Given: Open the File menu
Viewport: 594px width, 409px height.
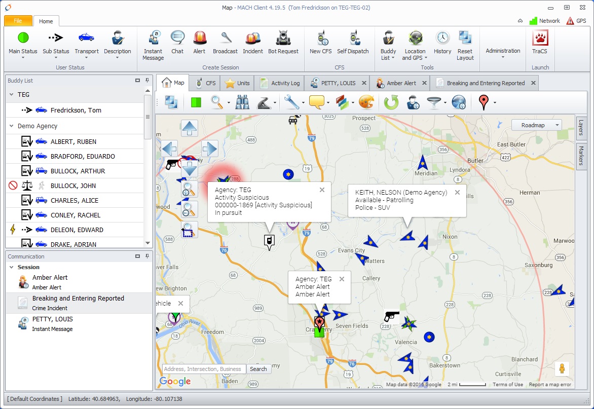Looking at the screenshot, I should (x=18, y=21).
